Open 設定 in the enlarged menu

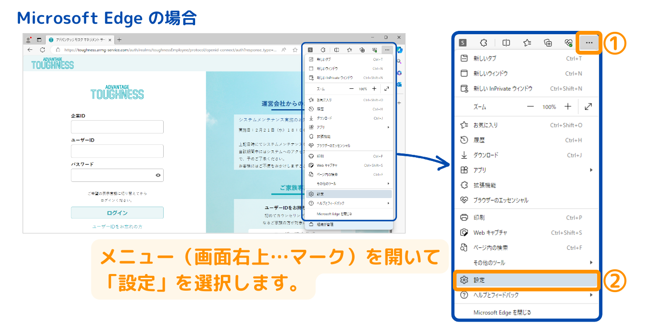point(526,280)
